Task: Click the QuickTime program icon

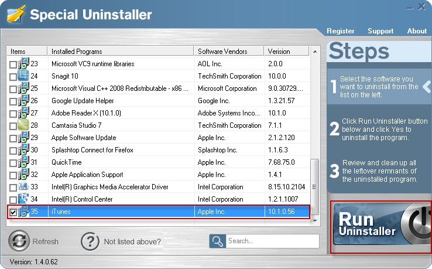Action: click(x=23, y=162)
